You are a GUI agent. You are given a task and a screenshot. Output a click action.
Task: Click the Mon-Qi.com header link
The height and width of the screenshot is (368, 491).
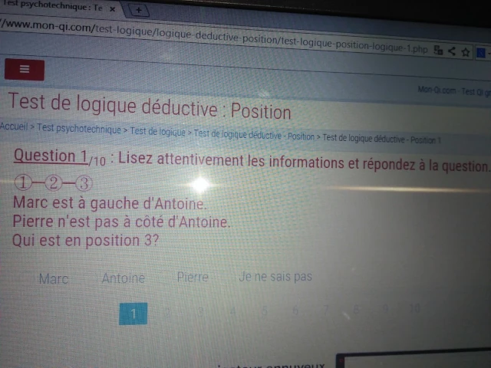(x=437, y=90)
